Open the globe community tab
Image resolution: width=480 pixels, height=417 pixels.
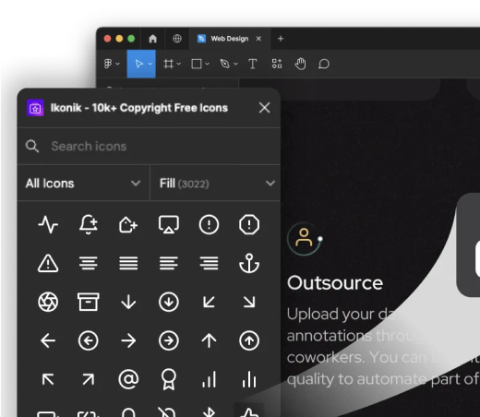click(x=177, y=39)
